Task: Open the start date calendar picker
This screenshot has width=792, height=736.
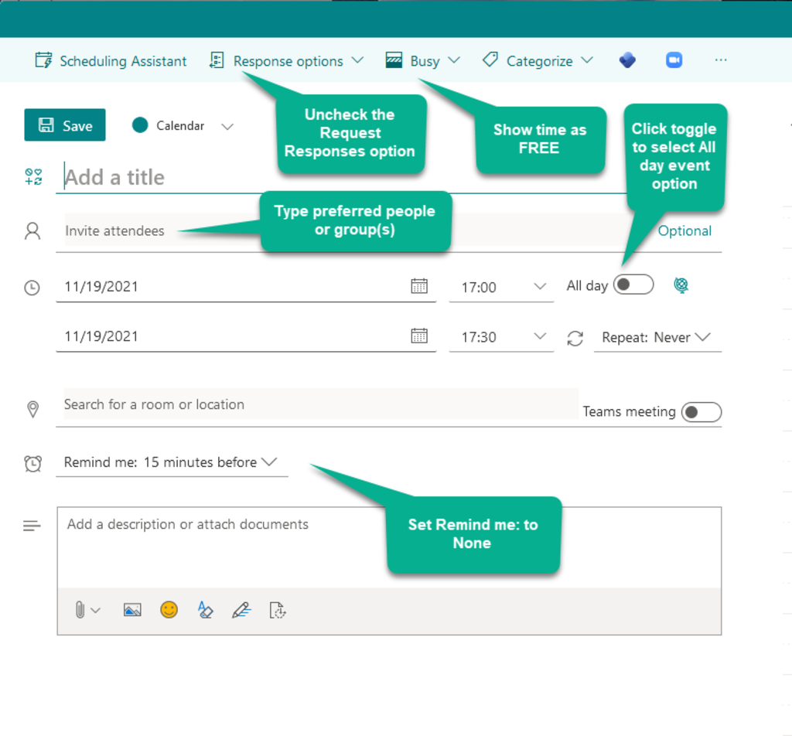Action: point(419,285)
